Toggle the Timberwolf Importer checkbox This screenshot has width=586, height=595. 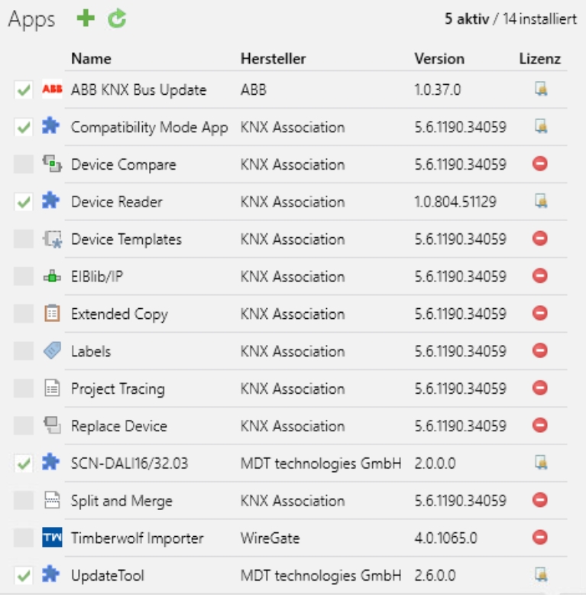click(24, 538)
